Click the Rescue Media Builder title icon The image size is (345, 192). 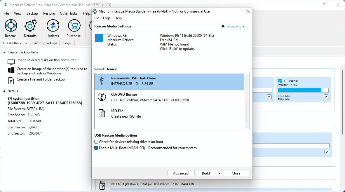(95, 11)
